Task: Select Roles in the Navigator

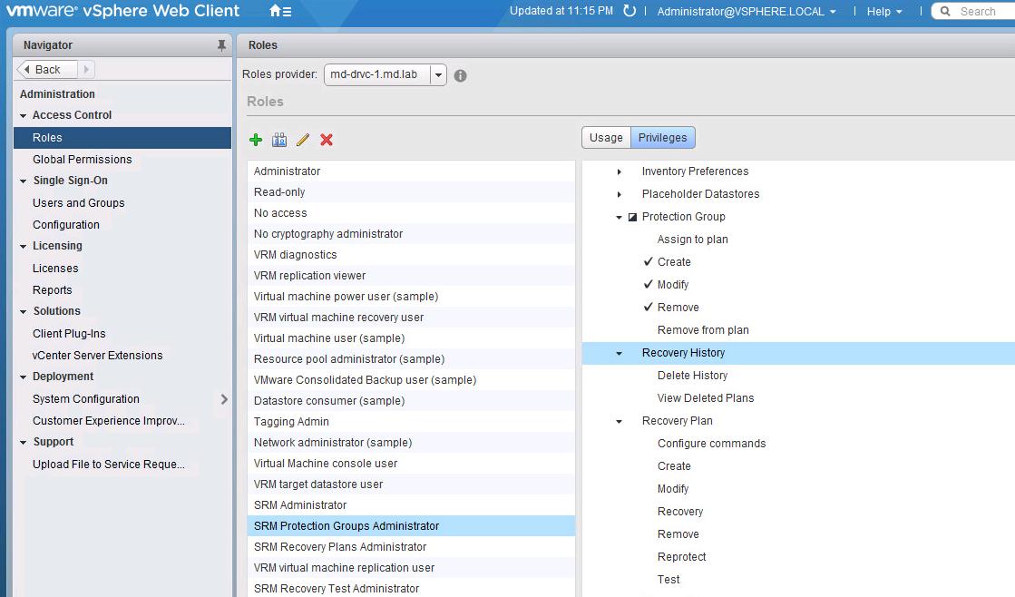Action: tap(122, 138)
